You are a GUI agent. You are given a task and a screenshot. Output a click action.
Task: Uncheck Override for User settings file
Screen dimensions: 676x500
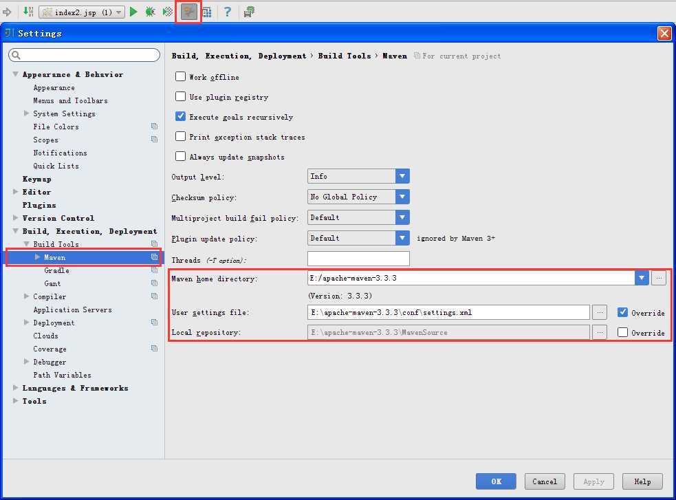(x=622, y=312)
